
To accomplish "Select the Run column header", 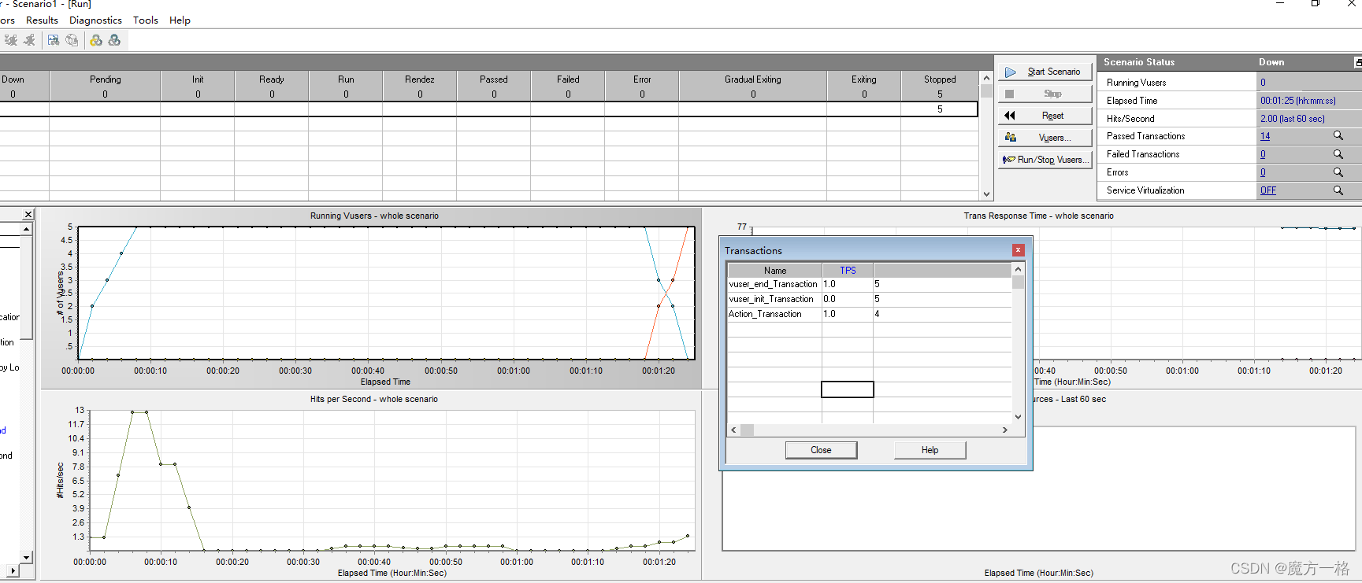I will tap(346, 79).
